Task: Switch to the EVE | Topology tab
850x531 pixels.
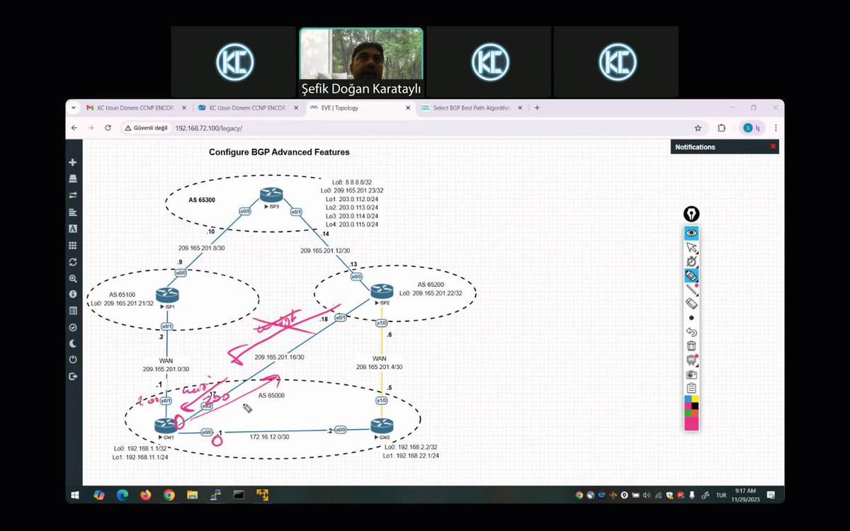Action: [x=359, y=108]
